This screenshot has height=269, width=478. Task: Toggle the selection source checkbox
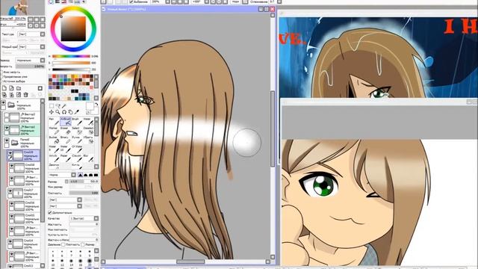coord(1,81)
